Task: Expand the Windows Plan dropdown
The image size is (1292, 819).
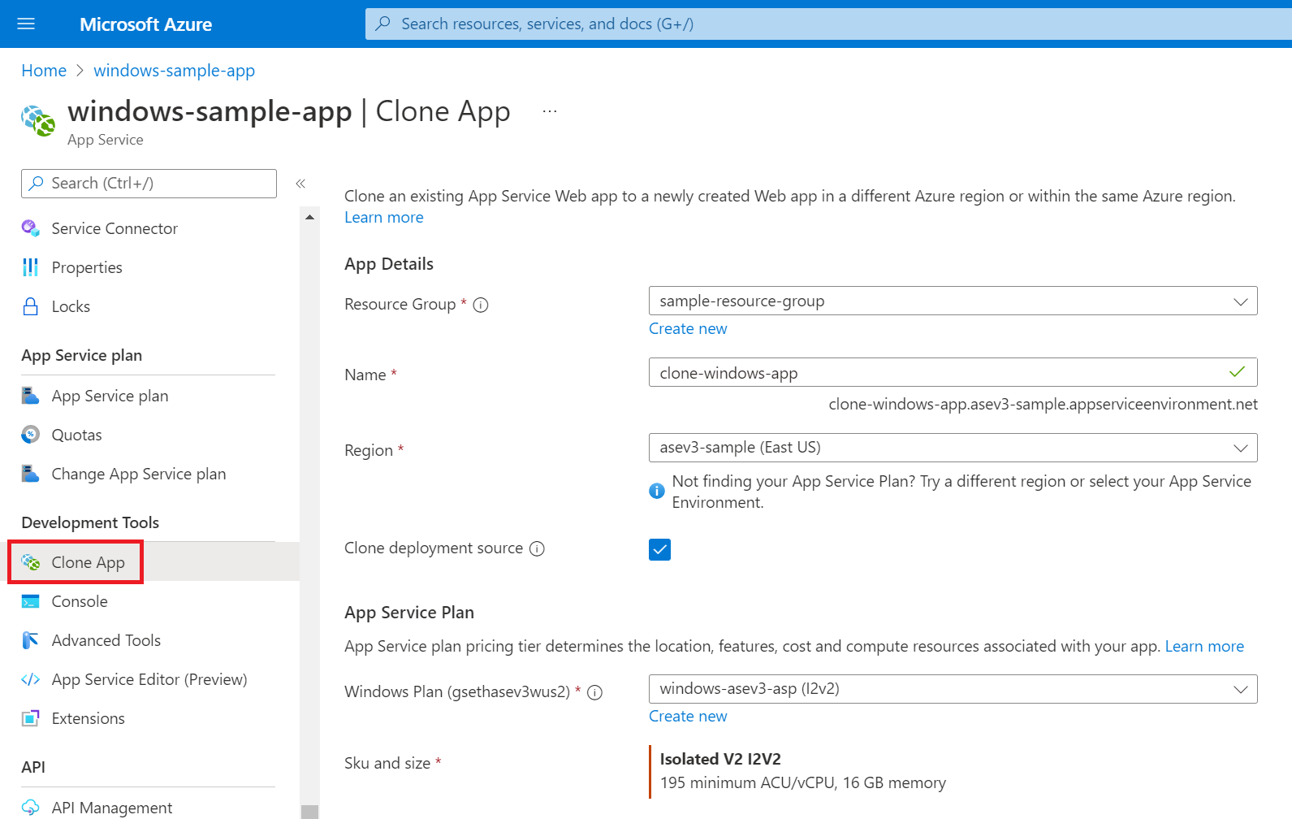Action: coord(953,689)
